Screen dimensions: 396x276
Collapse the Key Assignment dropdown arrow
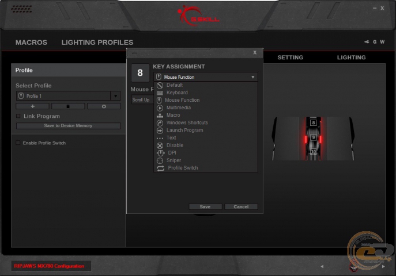tap(253, 77)
